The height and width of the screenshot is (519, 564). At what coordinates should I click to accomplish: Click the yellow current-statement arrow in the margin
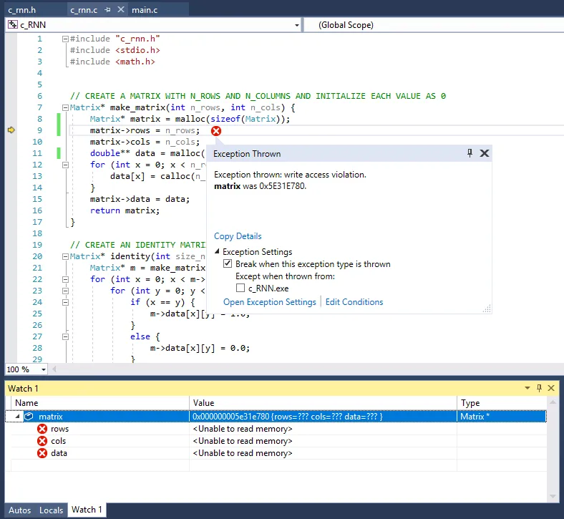11,130
